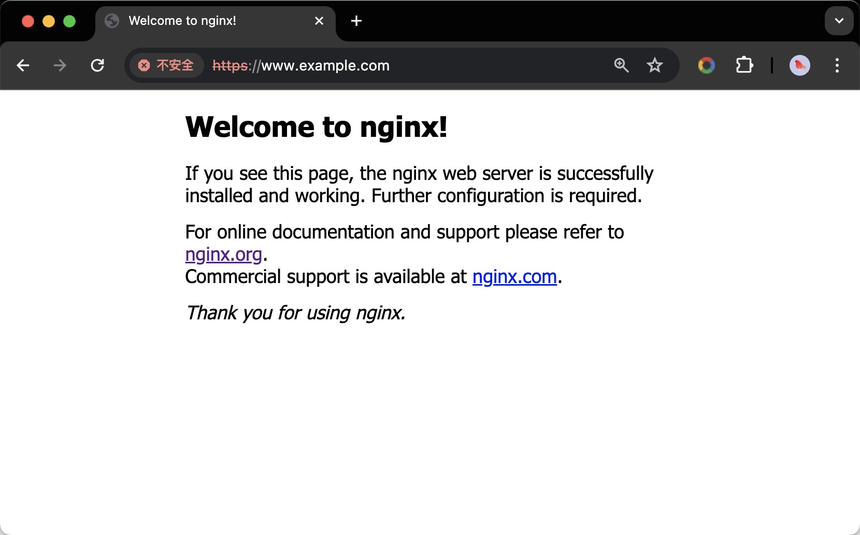Open a new tab with plus button
Screen dimensions: 860x535
pyautogui.click(x=356, y=21)
